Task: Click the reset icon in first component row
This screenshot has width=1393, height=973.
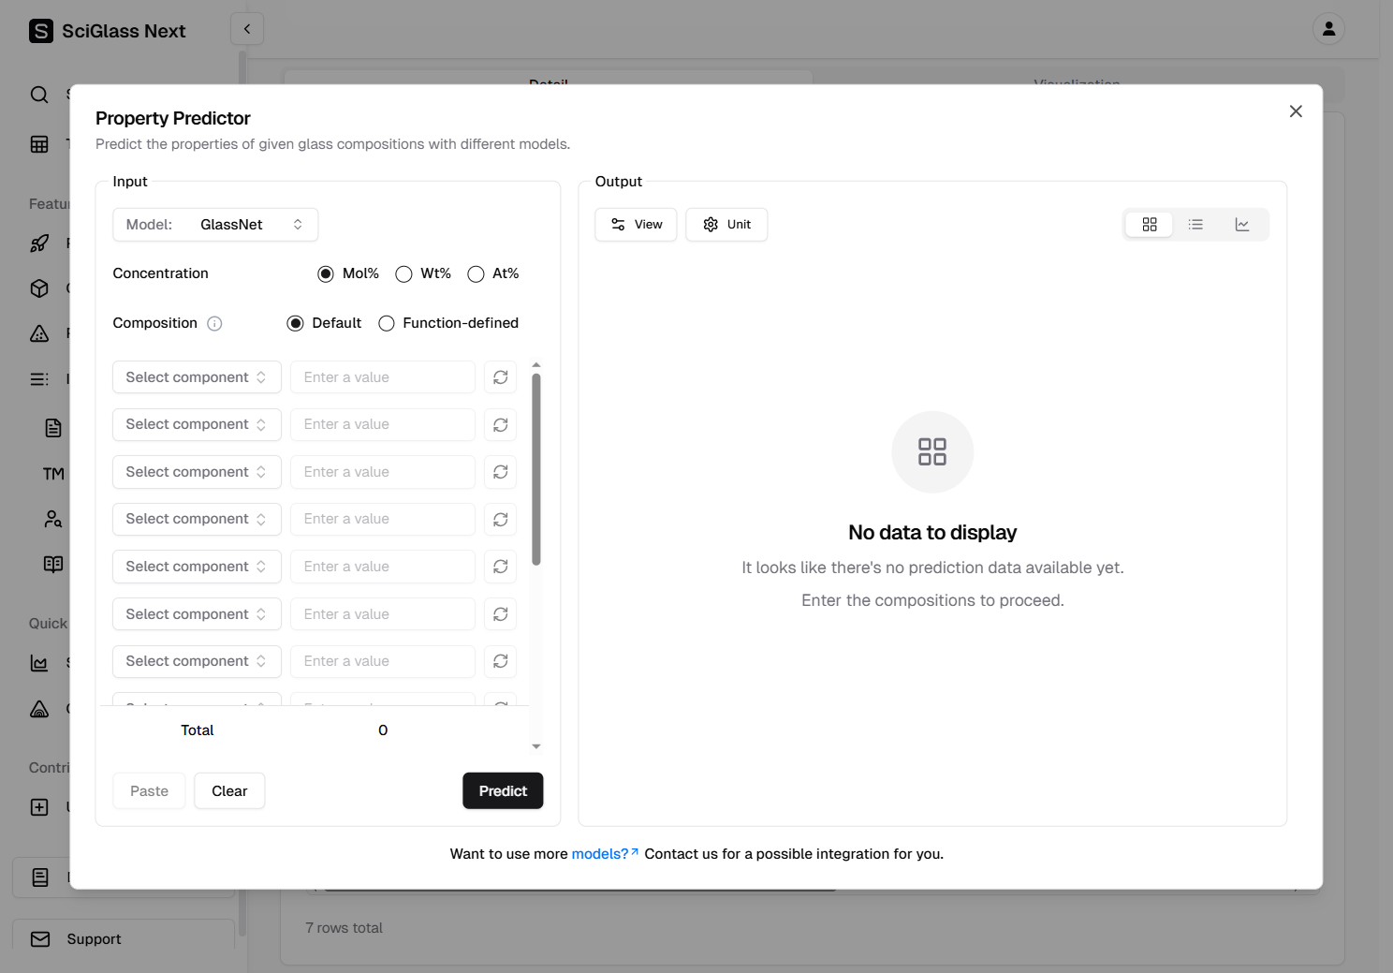Action: coord(501,377)
